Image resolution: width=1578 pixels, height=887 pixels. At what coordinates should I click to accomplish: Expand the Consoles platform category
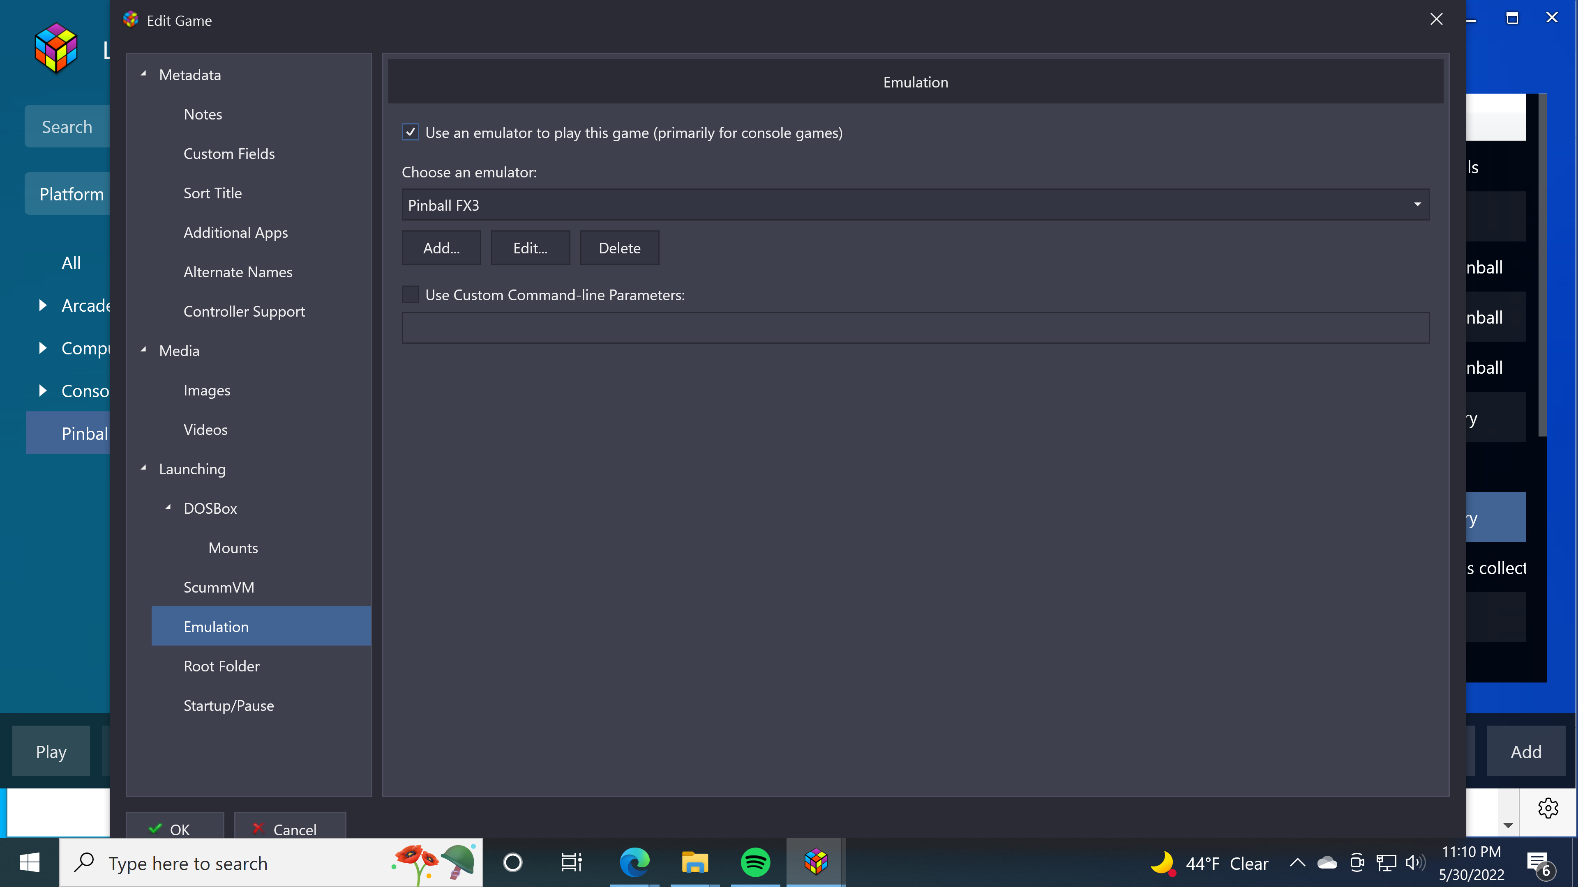coord(42,391)
